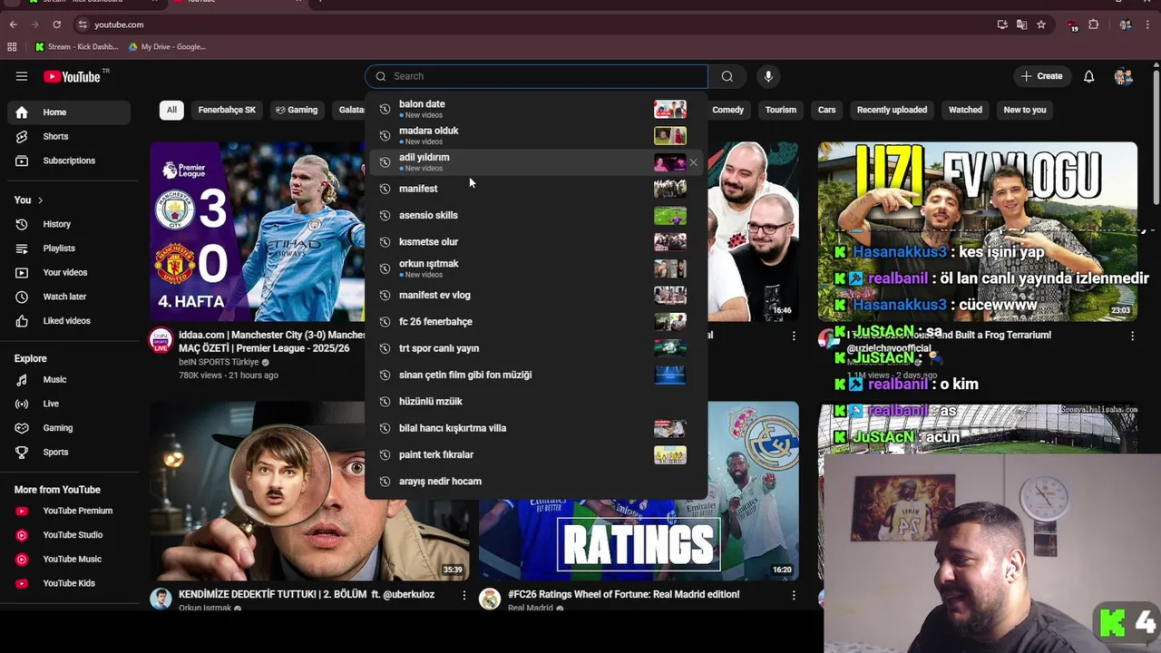Choose 'bilal hancı kışkırtma villa' suggestion
This screenshot has height=653, width=1161.
click(536, 428)
